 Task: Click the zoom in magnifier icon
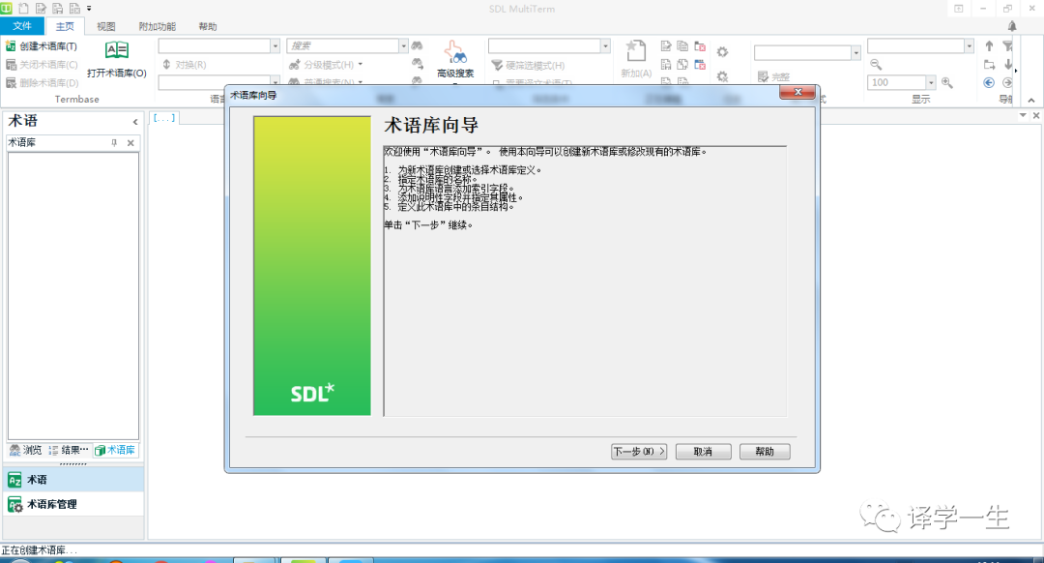[946, 82]
